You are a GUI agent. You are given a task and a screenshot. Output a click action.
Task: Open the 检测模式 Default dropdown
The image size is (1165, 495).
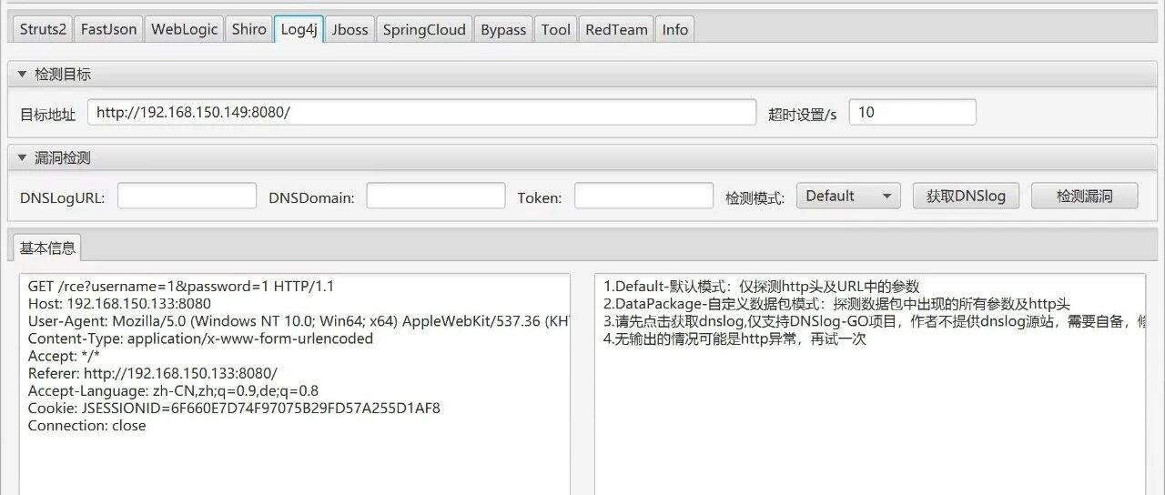coord(848,196)
